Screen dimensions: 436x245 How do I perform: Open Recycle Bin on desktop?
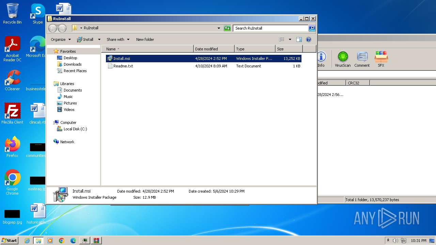(12, 14)
